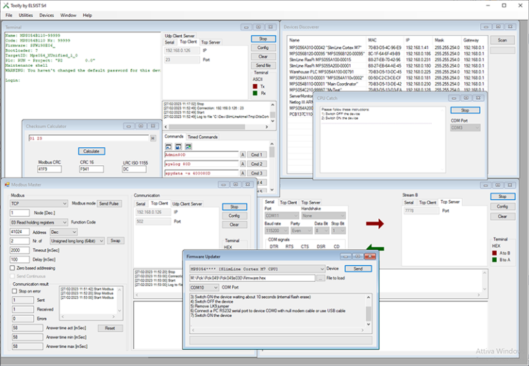Click the red Tx color indicator in Terminal

(256, 86)
